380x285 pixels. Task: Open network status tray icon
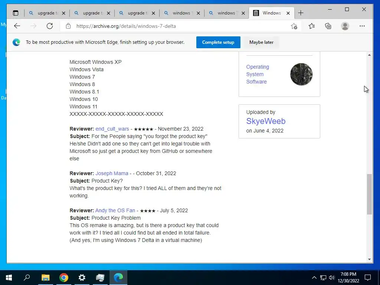pos(323,278)
